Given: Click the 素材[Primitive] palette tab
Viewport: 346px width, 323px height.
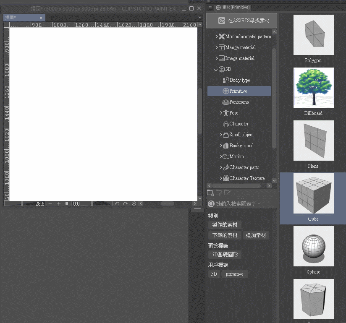Looking at the screenshot, I should 233,8.
